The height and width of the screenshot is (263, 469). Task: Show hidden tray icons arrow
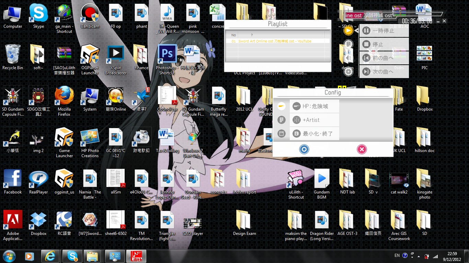click(419, 256)
